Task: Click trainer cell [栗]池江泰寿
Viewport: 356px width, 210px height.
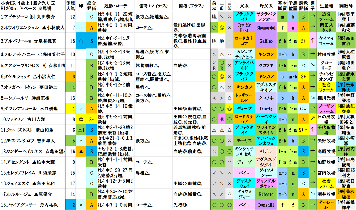Action: (x=346, y=108)
